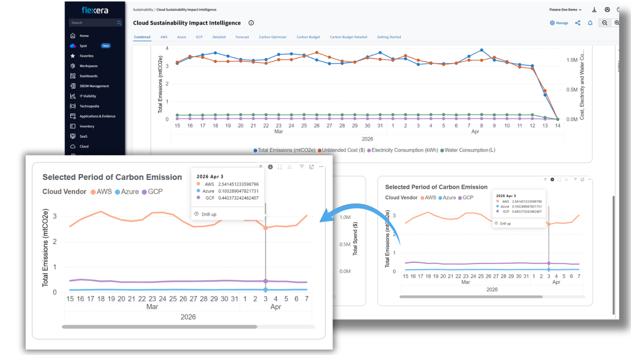Expand the Cloud section in sidebar
This screenshot has height=355, width=631.
[84, 146]
